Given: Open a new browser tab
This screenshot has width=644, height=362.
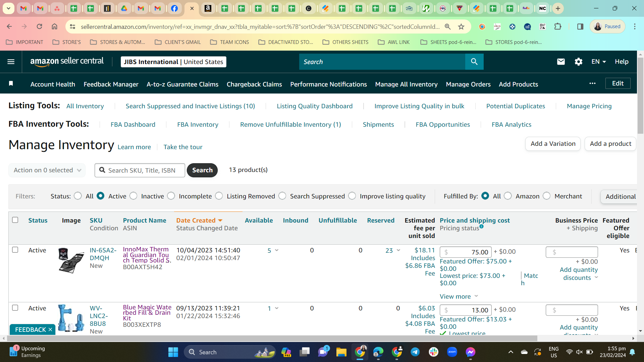Looking at the screenshot, I should pyautogui.click(x=558, y=8).
